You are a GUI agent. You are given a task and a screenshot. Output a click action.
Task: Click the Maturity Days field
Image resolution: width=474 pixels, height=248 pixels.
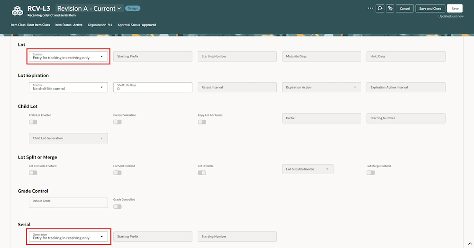(x=322, y=56)
